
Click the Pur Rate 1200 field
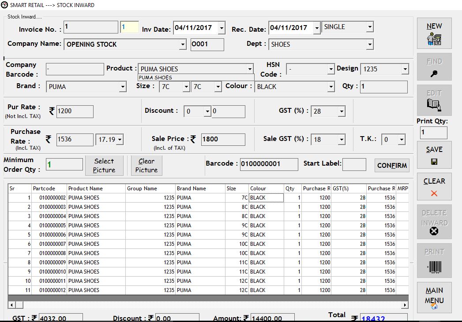coord(75,111)
